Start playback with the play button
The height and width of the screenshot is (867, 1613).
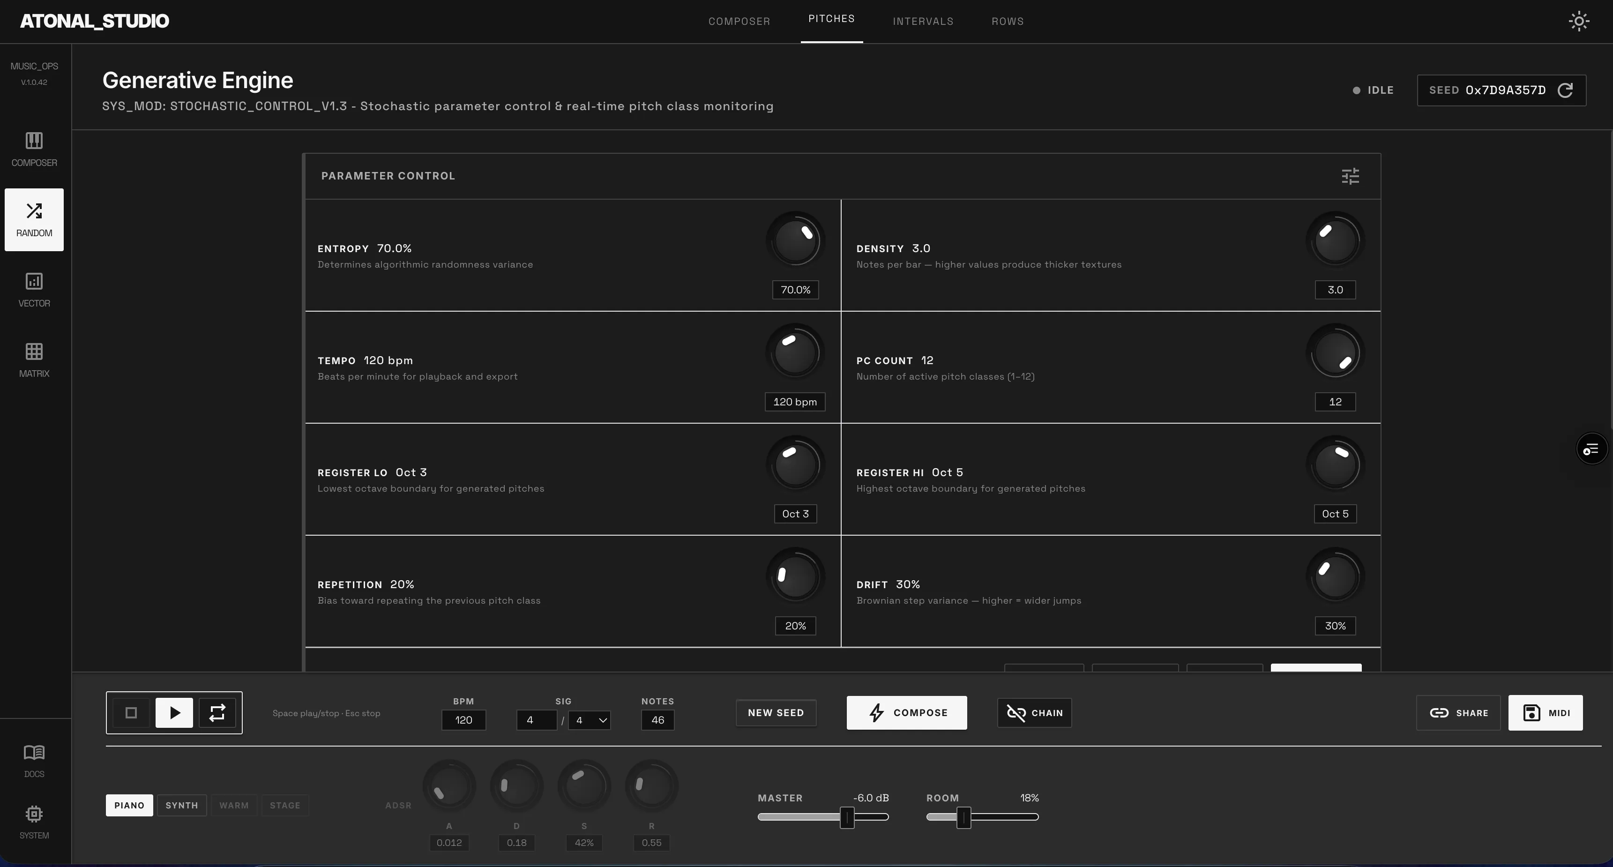click(174, 712)
